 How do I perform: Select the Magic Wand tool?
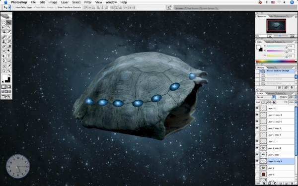(9, 27)
